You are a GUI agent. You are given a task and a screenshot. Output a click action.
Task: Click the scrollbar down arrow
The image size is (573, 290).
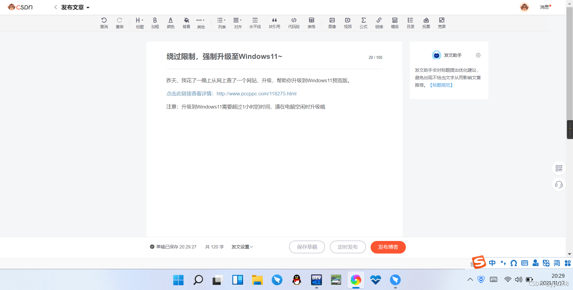(569, 254)
